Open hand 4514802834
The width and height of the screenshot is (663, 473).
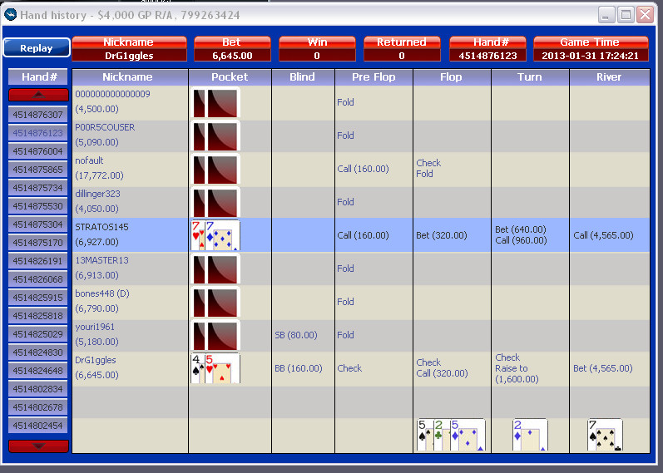38,389
